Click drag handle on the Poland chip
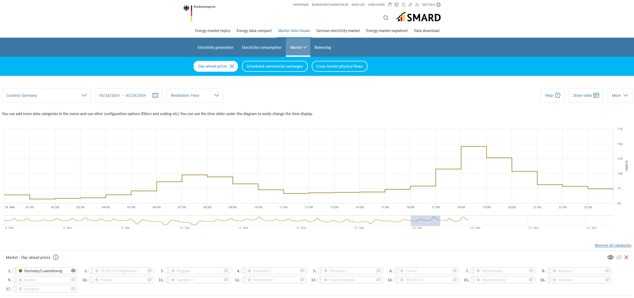Screen dimensions: 634x298 pos(92,280)
